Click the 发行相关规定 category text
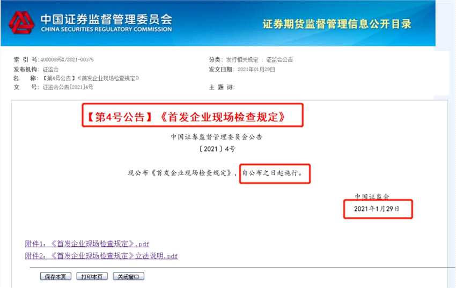This screenshot has width=456, height=288. pyautogui.click(x=242, y=60)
